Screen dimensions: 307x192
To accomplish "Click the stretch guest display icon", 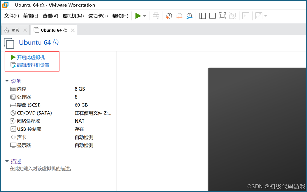I will (x=259, y=16).
